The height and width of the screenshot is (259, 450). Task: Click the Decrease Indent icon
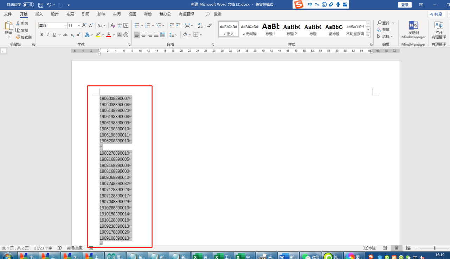click(172, 26)
